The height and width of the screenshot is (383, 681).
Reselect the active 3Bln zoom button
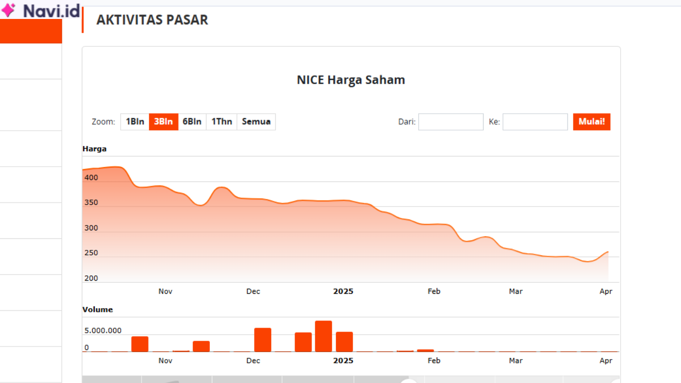point(164,121)
